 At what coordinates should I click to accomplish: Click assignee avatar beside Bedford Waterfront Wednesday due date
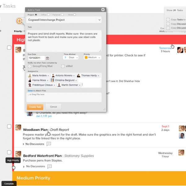click(x=181, y=153)
